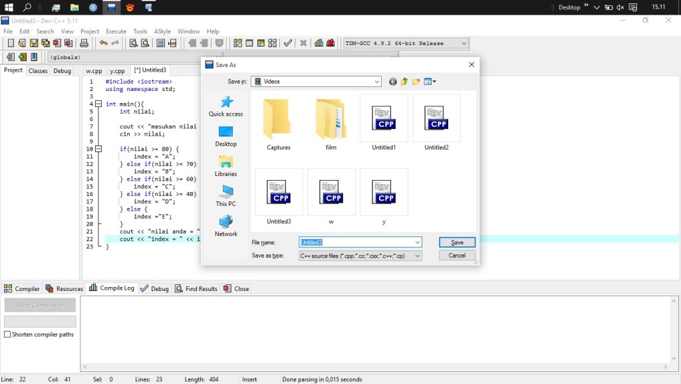
Task: Switch to the Compile Log tab
Action: click(x=112, y=288)
